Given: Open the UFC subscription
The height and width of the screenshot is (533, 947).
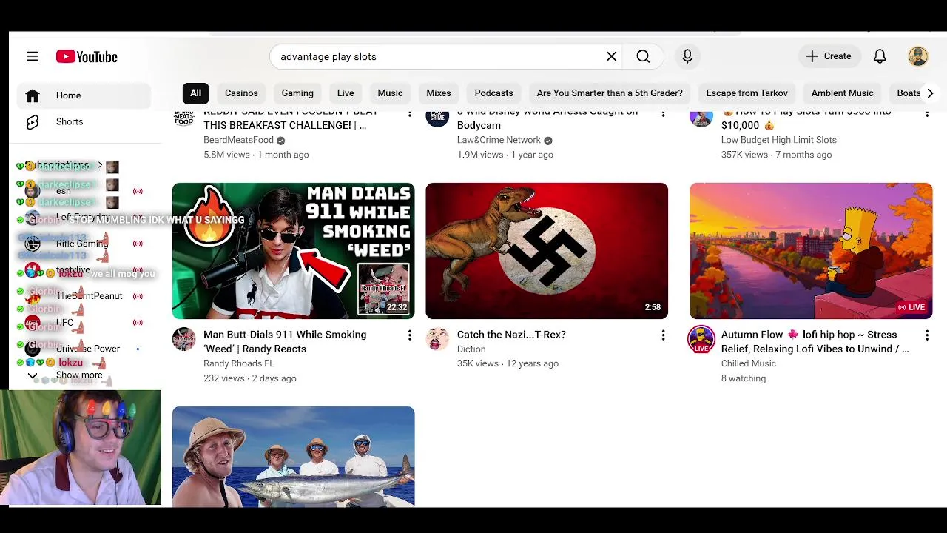Looking at the screenshot, I should click(x=84, y=322).
